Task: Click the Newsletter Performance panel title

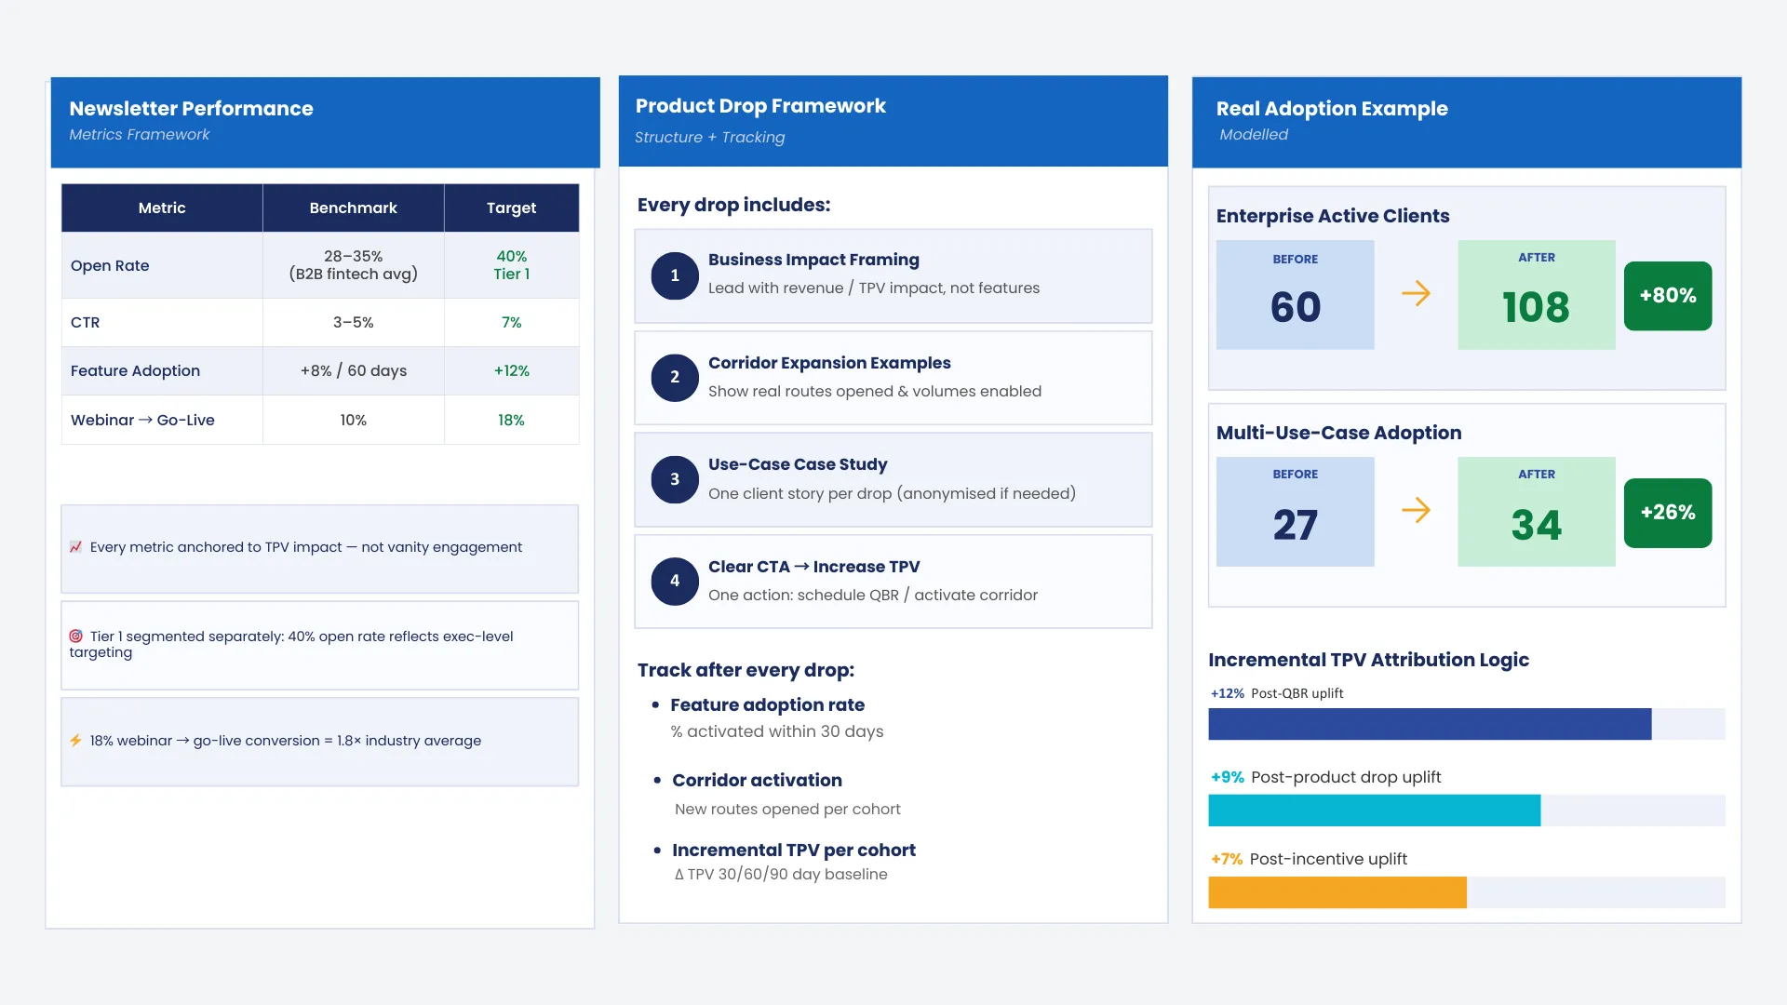Action: [x=191, y=109]
